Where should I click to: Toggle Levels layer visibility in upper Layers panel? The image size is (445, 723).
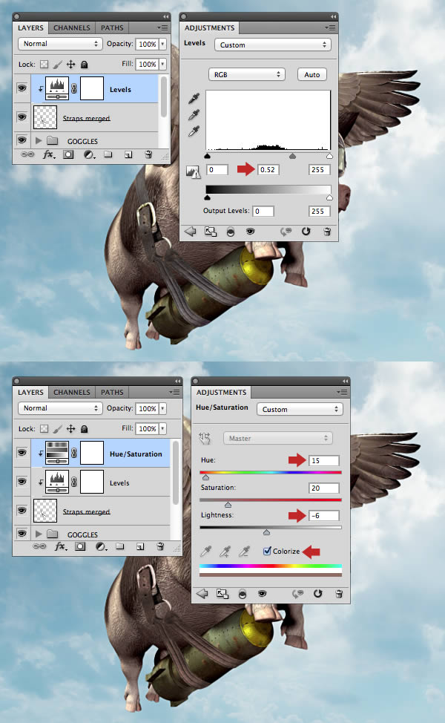(22, 88)
